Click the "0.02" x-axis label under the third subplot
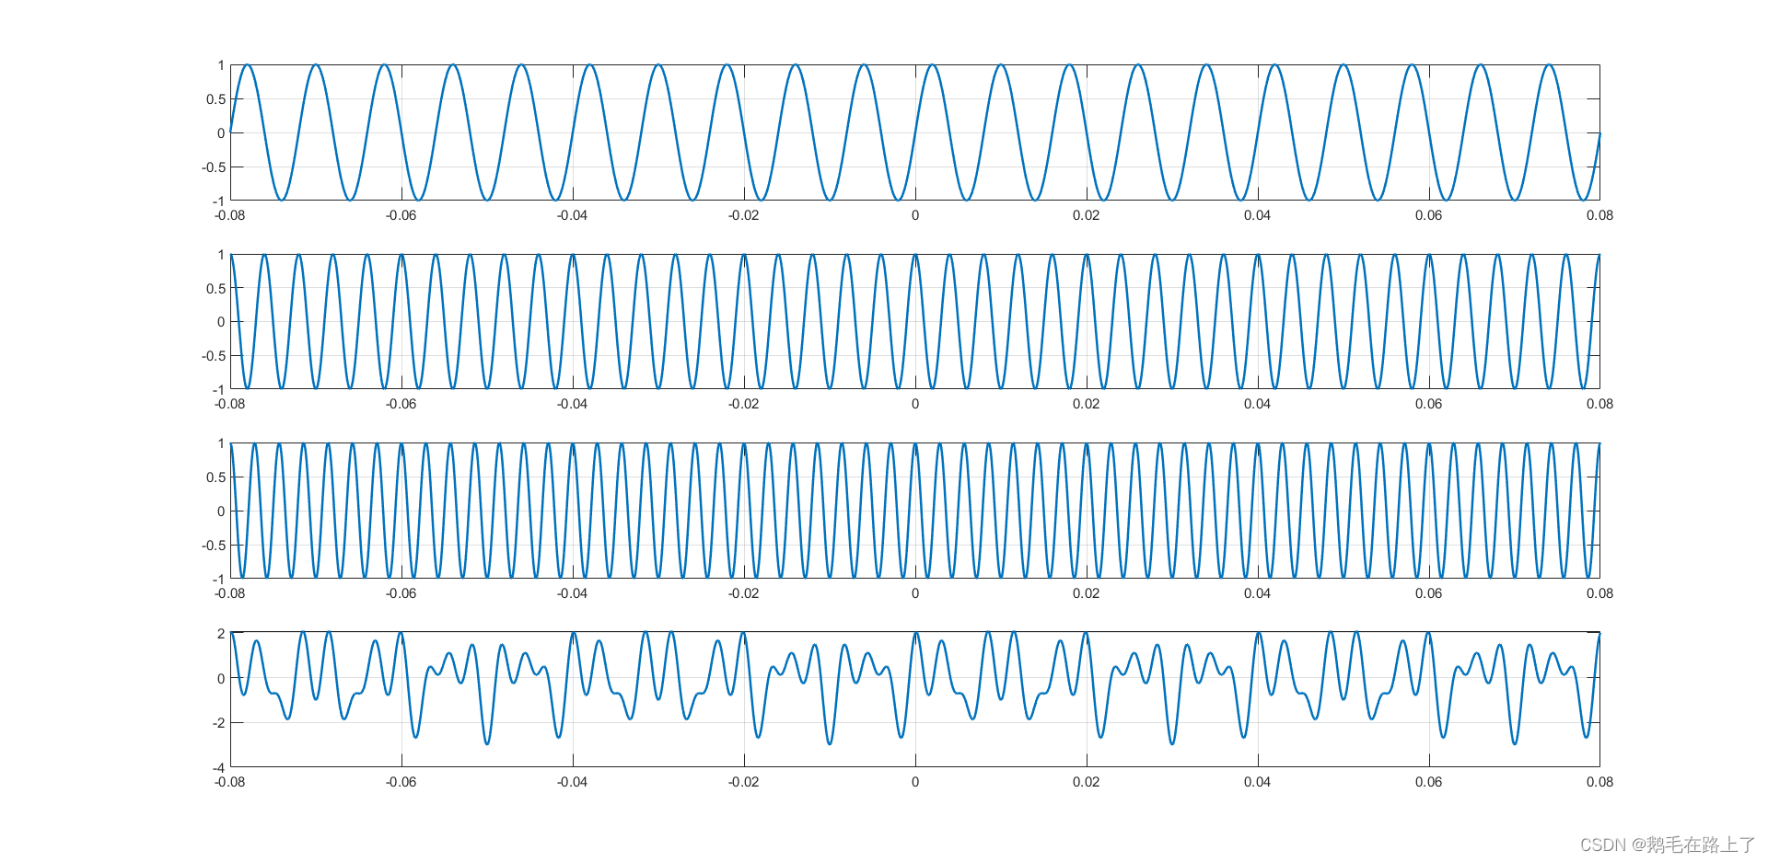This screenshot has width=1768, height=862. (1086, 593)
